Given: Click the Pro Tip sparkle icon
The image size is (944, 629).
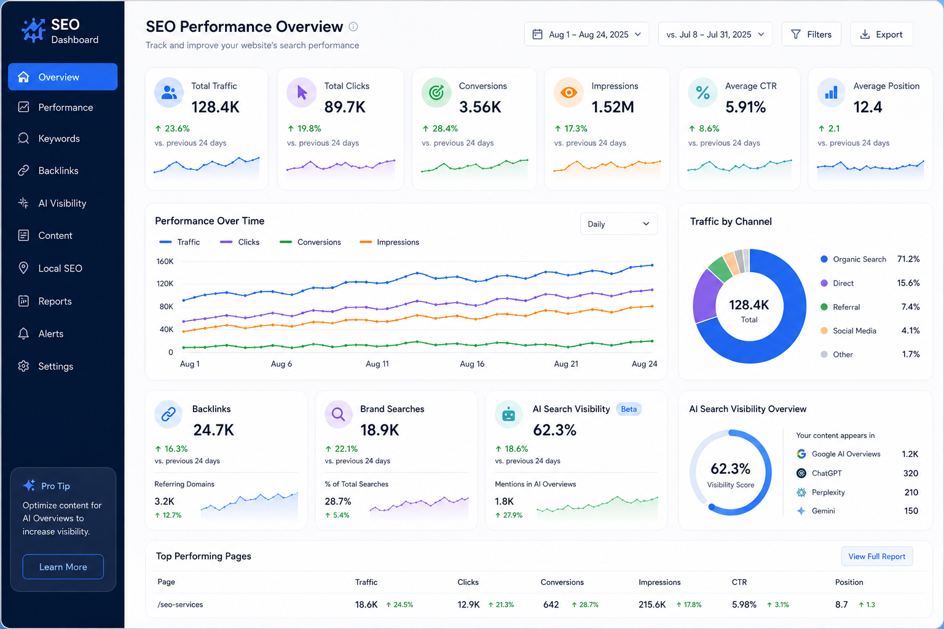Looking at the screenshot, I should pyautogui.click(x=29, y=485).
